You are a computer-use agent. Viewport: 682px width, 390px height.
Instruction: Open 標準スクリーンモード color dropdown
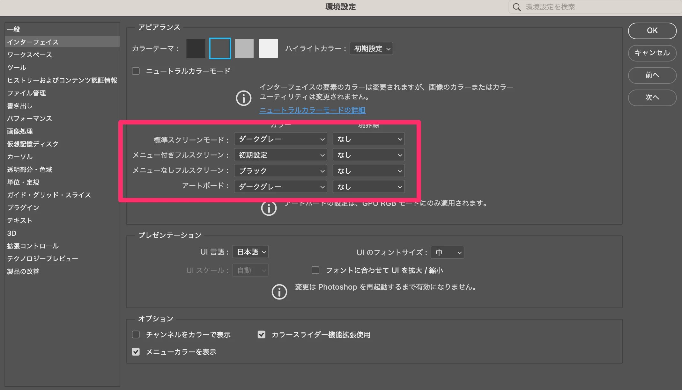[x=280, y=139]
